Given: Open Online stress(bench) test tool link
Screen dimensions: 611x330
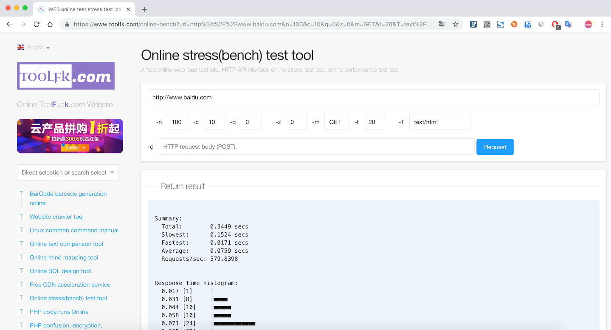Looking at the screenshot, I should [68, 298].
